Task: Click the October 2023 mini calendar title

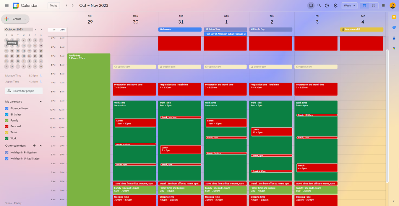Action: click(14, 30)
